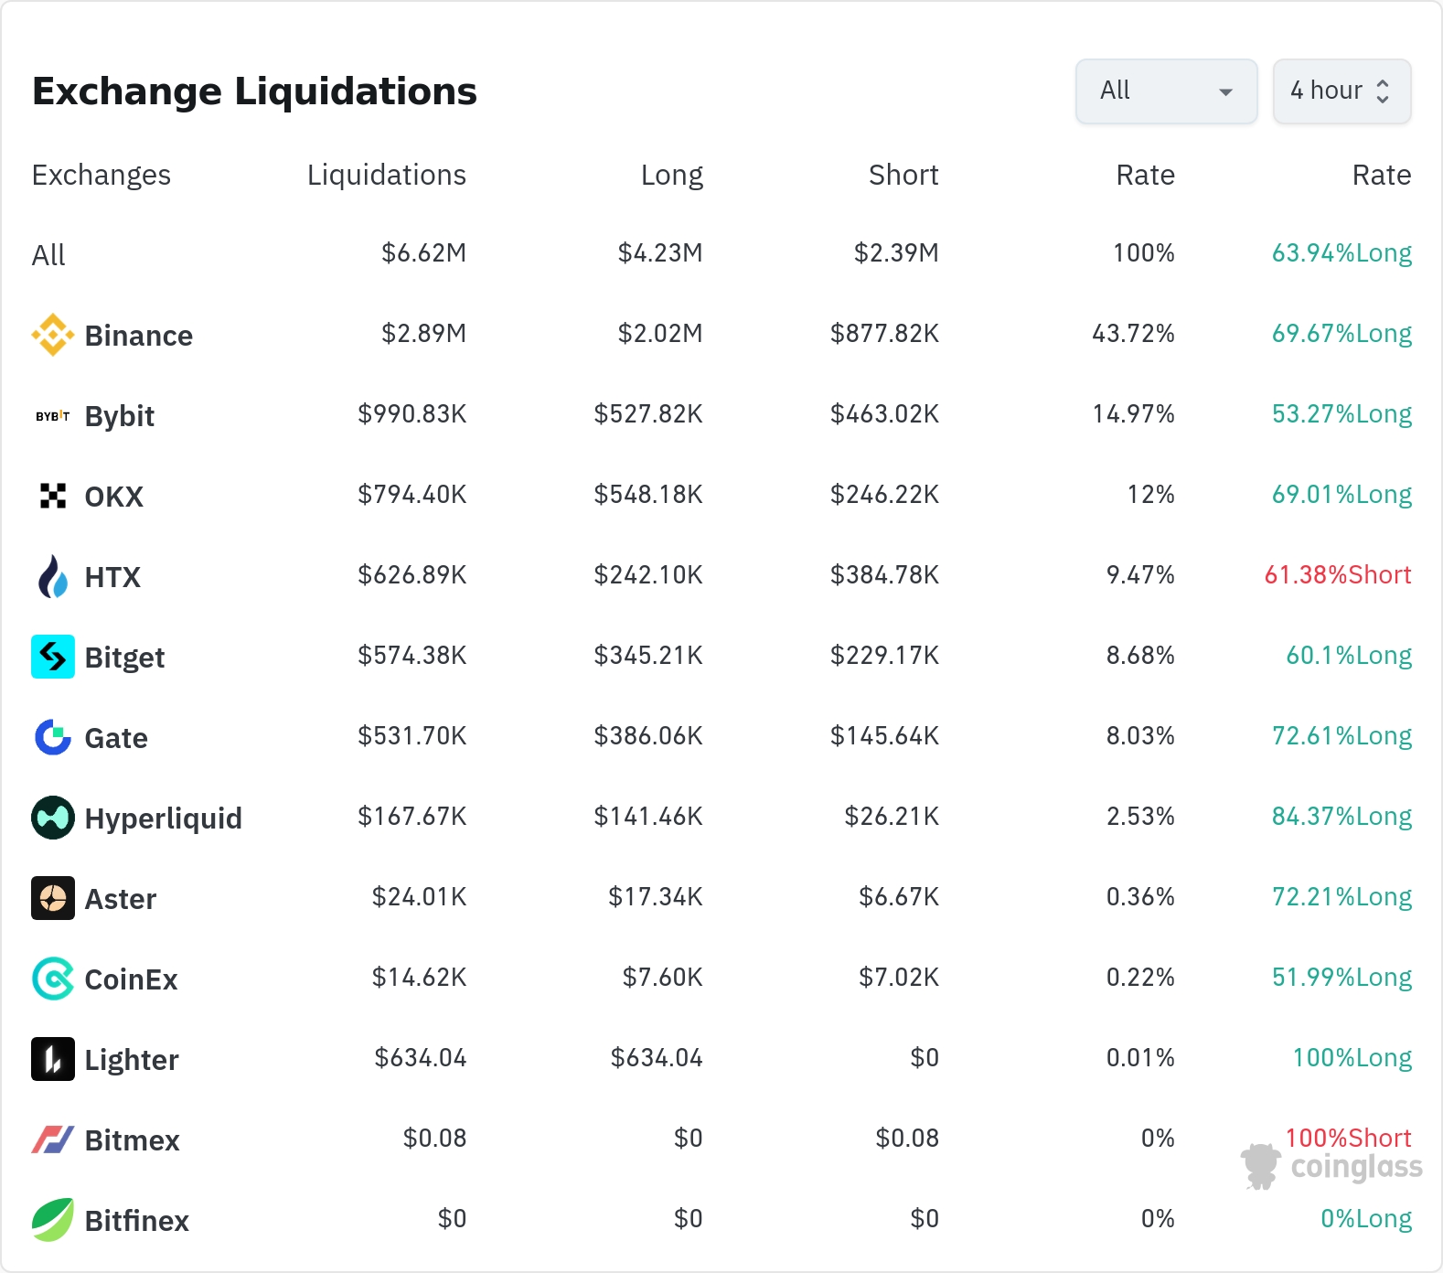Open the All symbols dropdown
The width and height of the screenshot is (1443, 1273).
coord(1166,91)
